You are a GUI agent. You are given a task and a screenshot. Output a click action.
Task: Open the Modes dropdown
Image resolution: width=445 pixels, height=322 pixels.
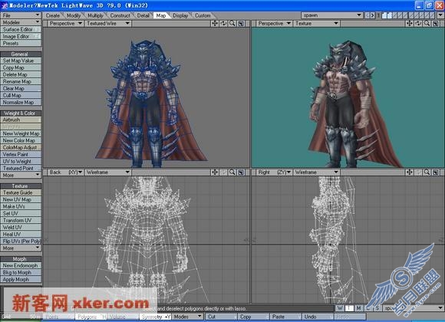(188, 317)
